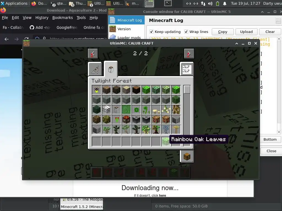Click the workspace switcher icon in panel

pyautogui.click(x=149, y=3)
